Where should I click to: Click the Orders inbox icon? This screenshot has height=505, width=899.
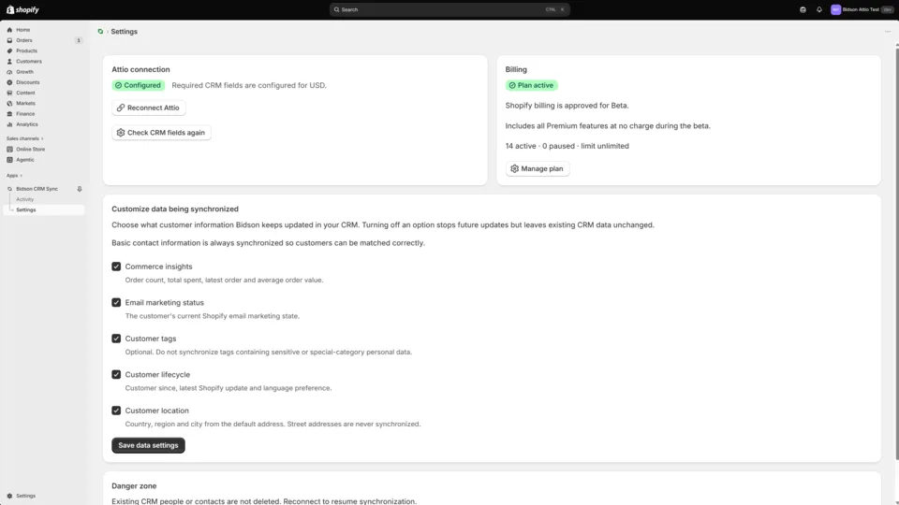[9, 40]
